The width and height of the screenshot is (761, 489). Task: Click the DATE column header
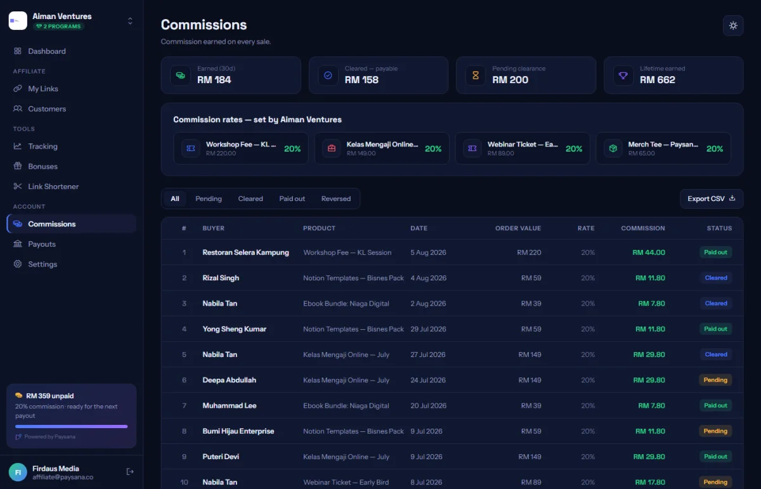tap(419, 228)
